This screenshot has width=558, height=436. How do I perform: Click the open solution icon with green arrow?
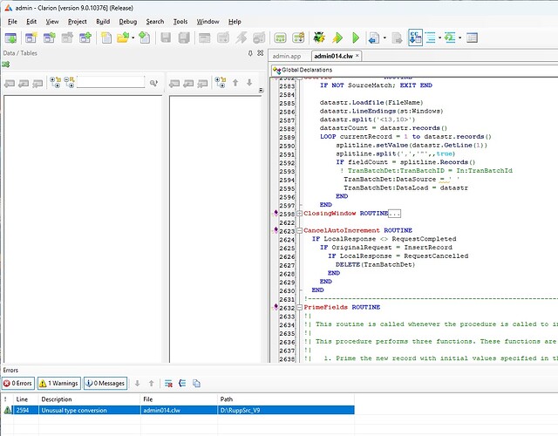(x=49, y=37)
